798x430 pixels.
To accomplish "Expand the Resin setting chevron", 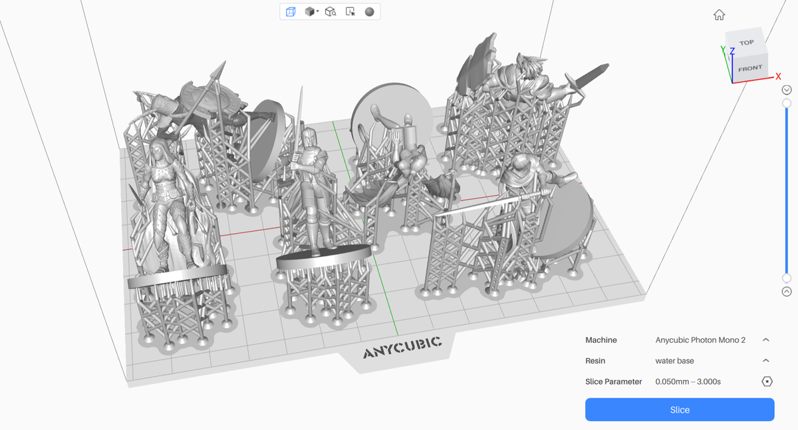I will (x=766, y=361).
